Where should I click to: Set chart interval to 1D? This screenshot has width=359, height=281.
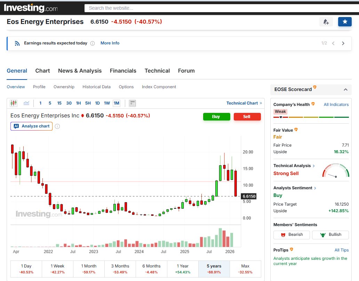(97, 103)
